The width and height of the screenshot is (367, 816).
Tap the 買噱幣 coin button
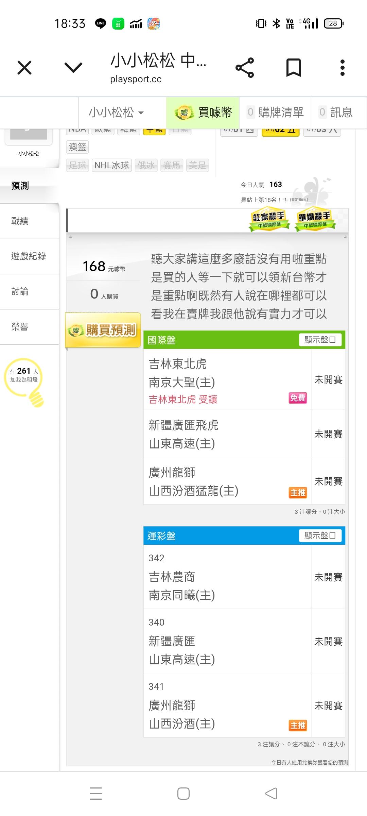[203, 112]
